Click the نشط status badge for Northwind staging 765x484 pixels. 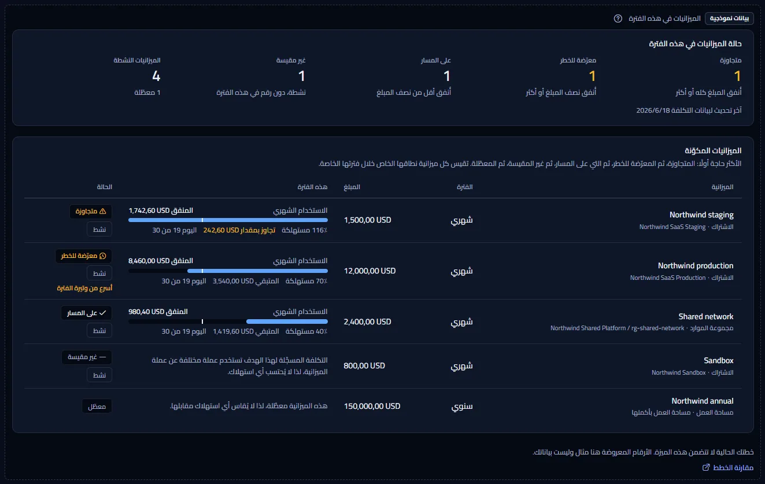[99, 229]
